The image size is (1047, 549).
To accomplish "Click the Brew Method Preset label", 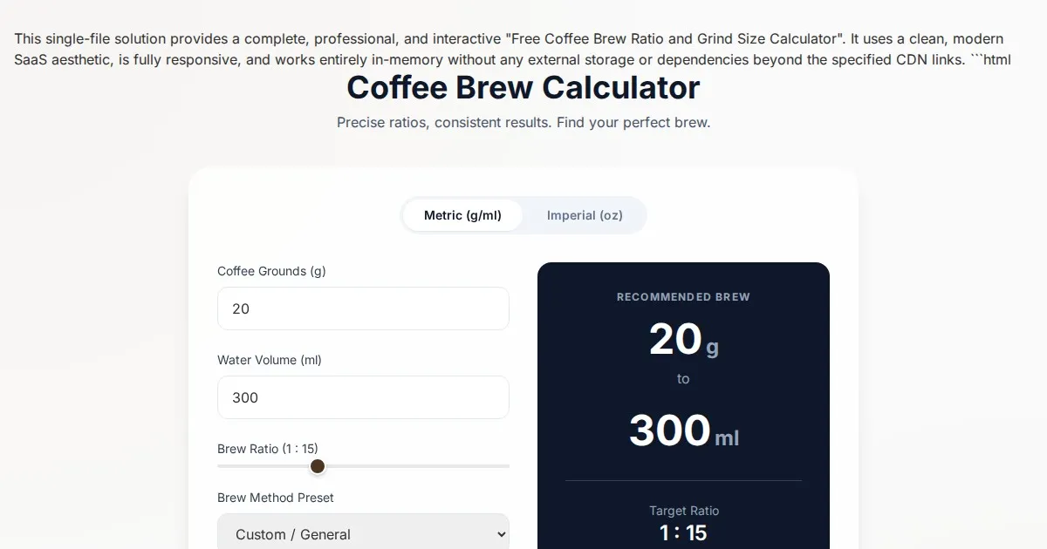I will click(x=276, y=498).
